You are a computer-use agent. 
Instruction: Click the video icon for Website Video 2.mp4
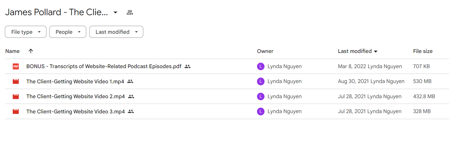pos(16,96)
